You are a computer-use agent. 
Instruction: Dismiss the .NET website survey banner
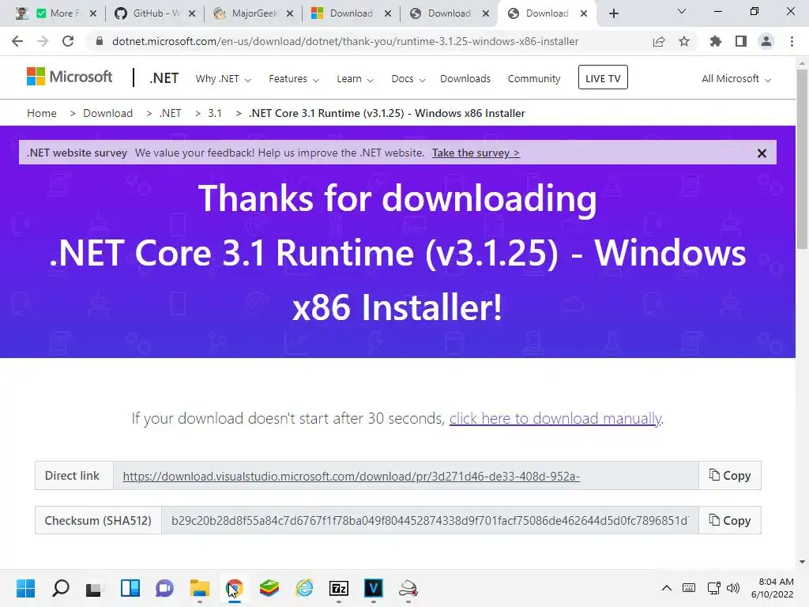tap(762, 153)
